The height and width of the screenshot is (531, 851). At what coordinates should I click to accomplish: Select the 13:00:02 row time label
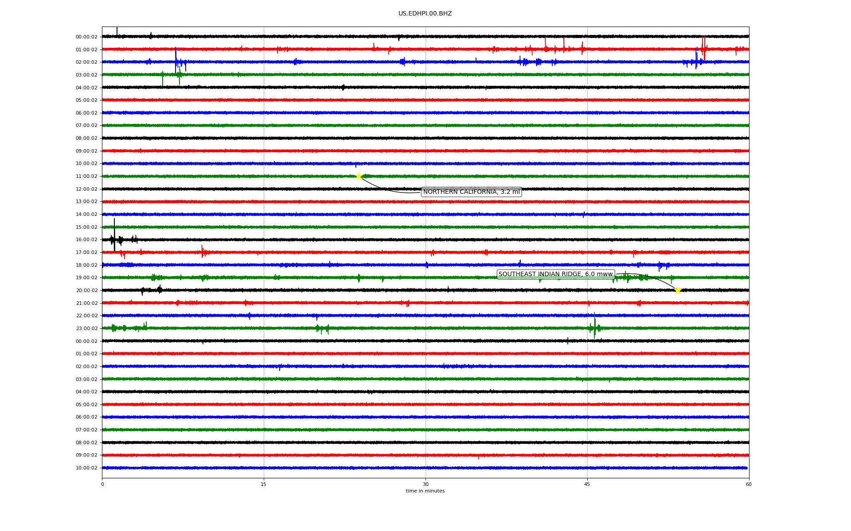pos(86,202)
